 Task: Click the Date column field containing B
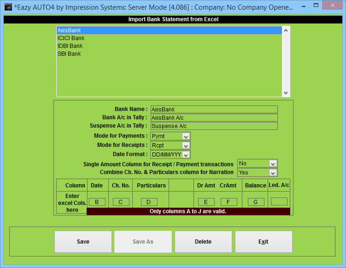tap(97, 202)
